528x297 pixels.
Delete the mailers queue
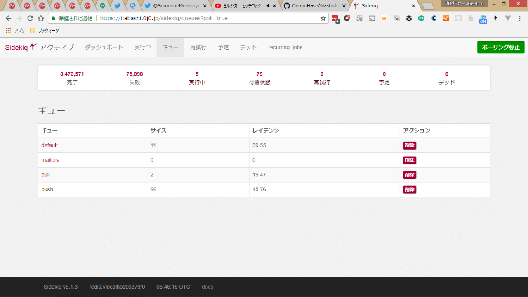pyautogui.click(x=409, y=160)
